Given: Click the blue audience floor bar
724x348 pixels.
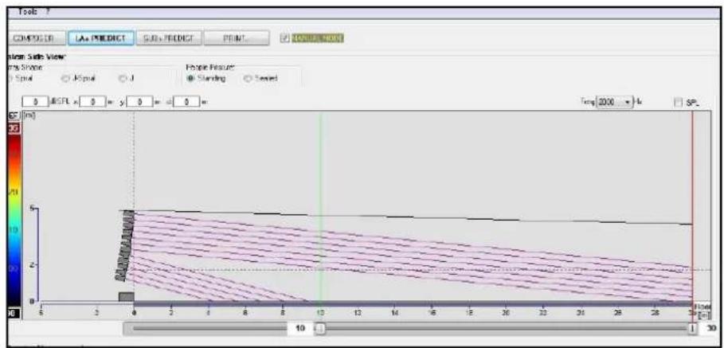Looking at the screenshot, I should (413, 303).
